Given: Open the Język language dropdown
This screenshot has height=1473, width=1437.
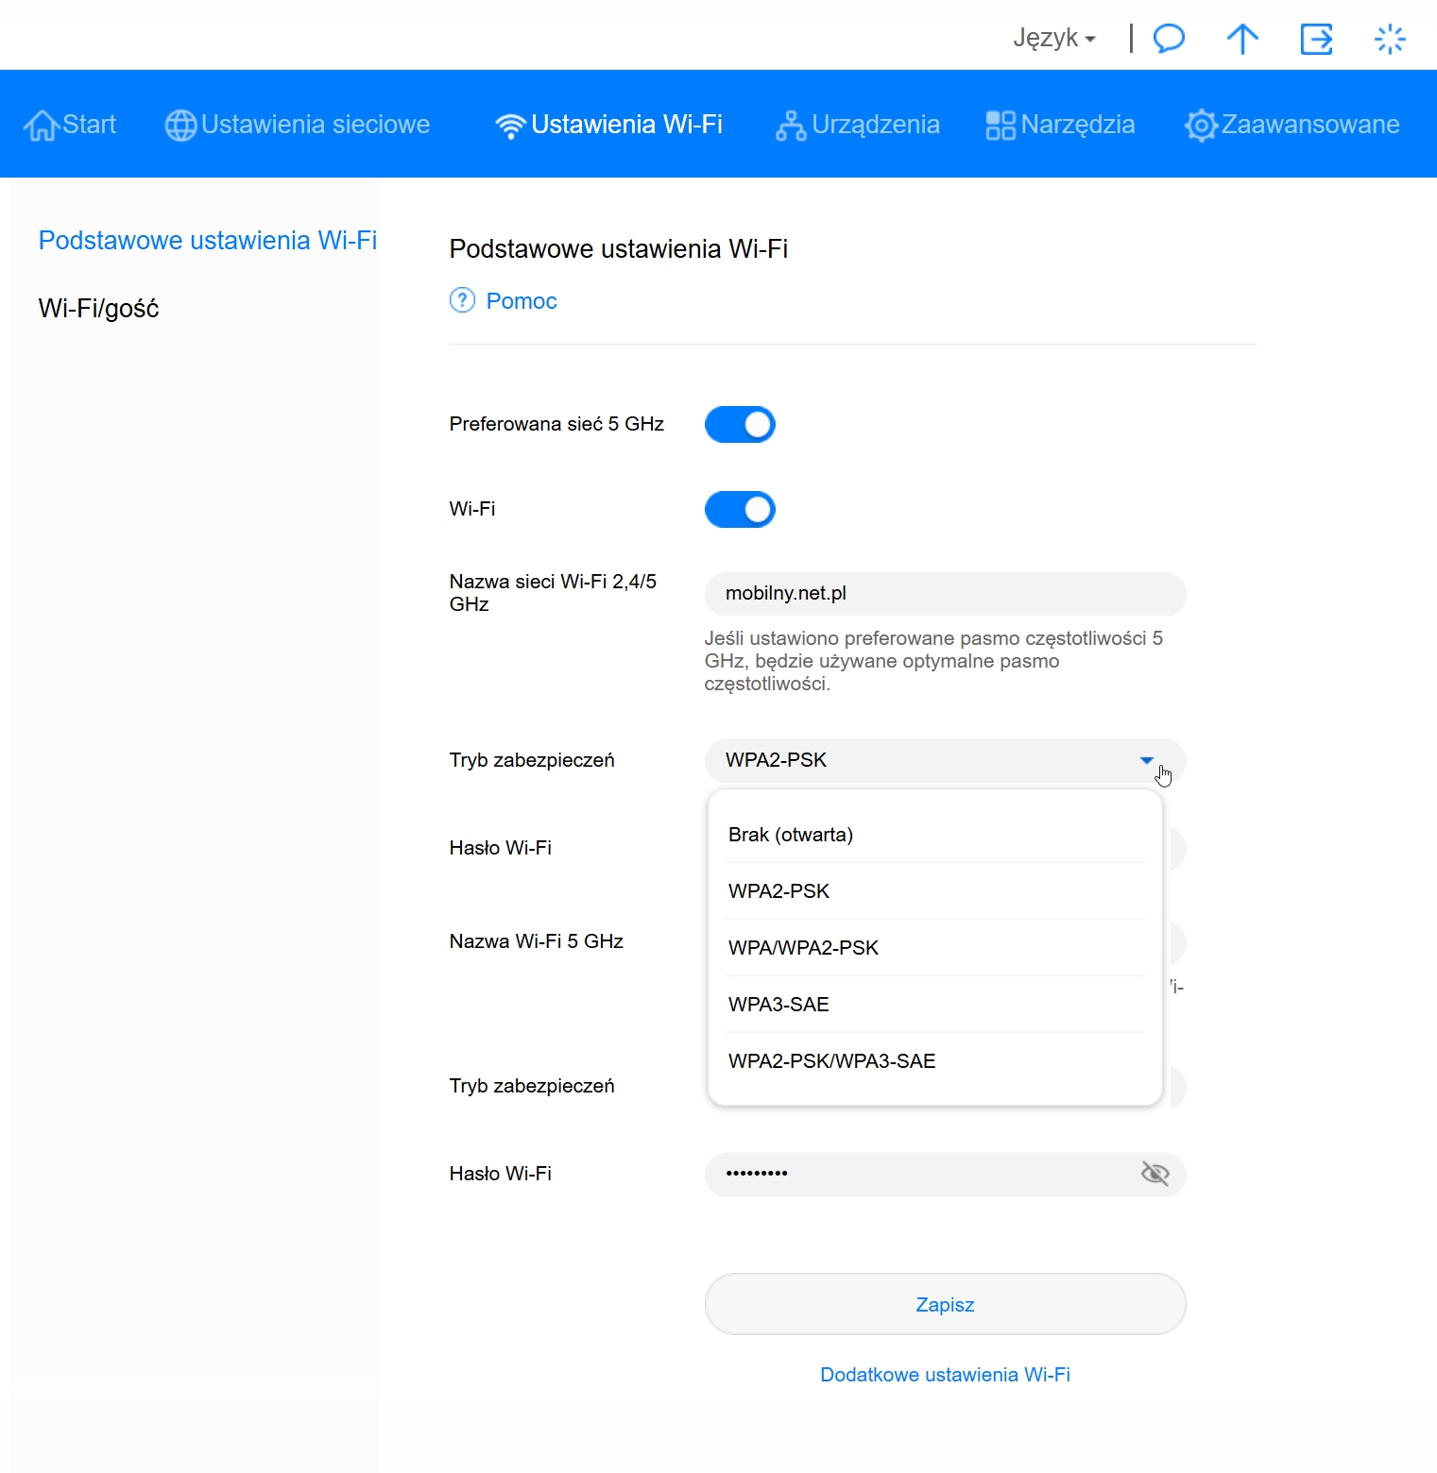Looking at the screenshot, I should tap(1053, 39).
